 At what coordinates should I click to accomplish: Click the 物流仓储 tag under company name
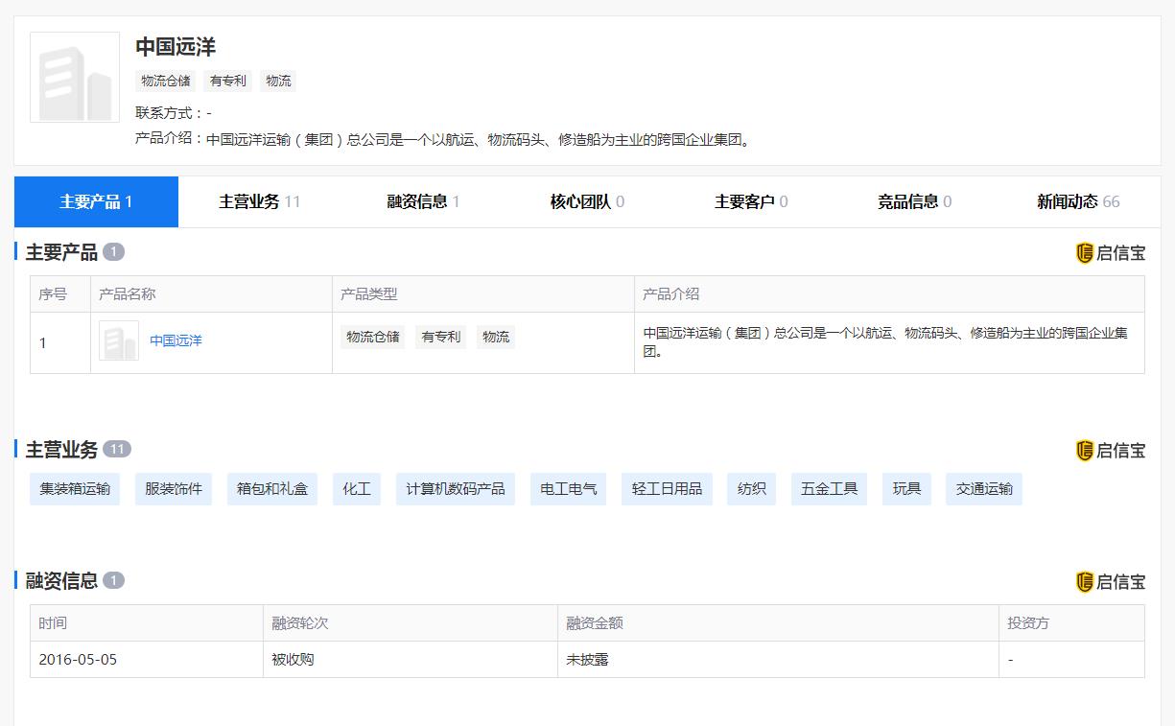pos(166,81)
